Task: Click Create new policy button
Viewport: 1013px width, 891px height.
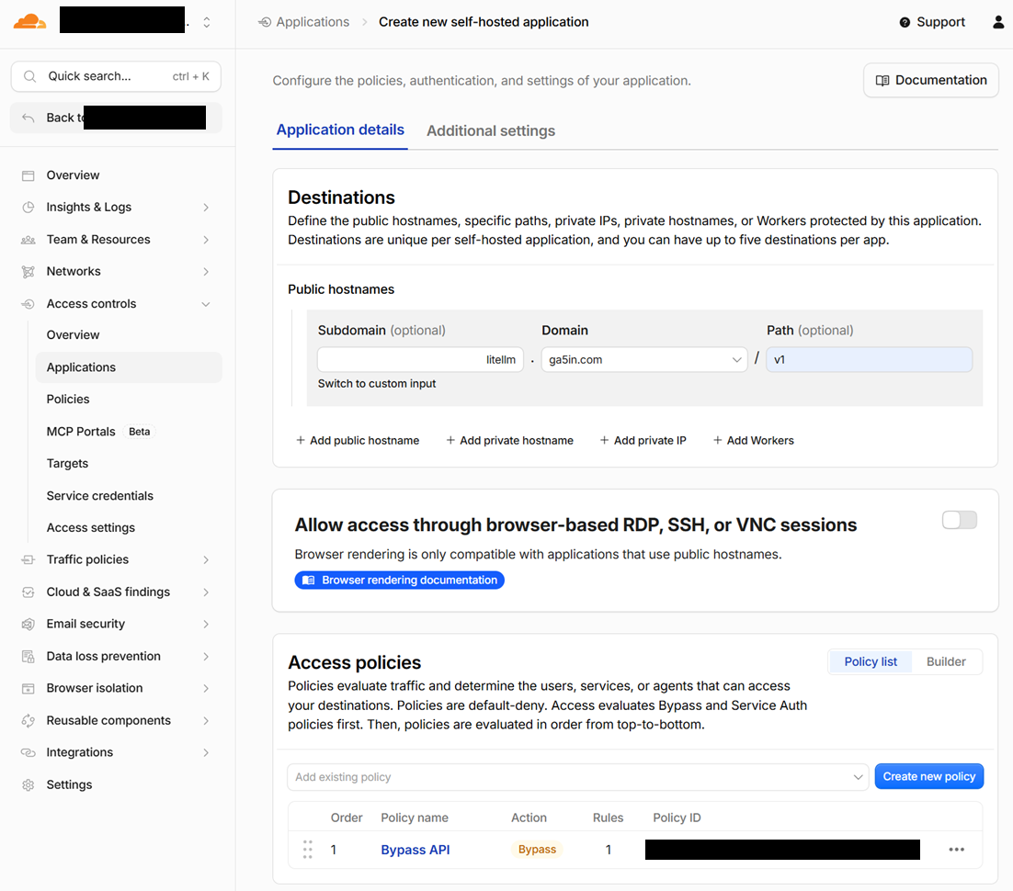Action: tap(929, 776)
